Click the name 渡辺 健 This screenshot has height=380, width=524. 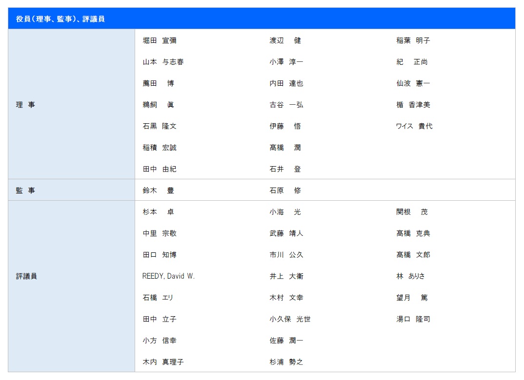285,40
